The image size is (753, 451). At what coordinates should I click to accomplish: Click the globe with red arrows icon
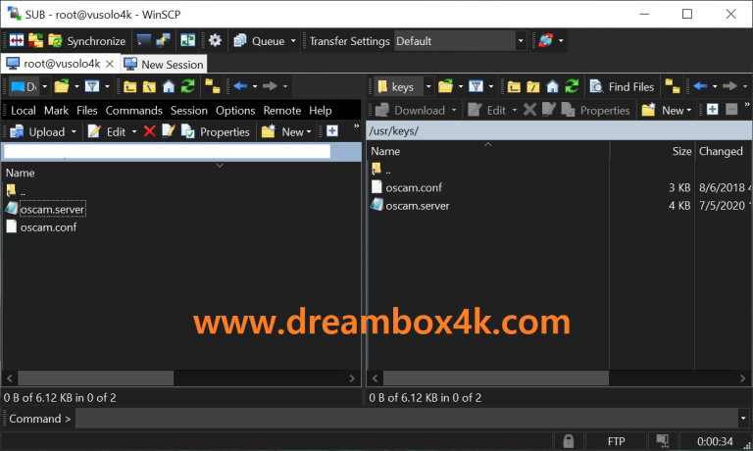coord(545,41)
